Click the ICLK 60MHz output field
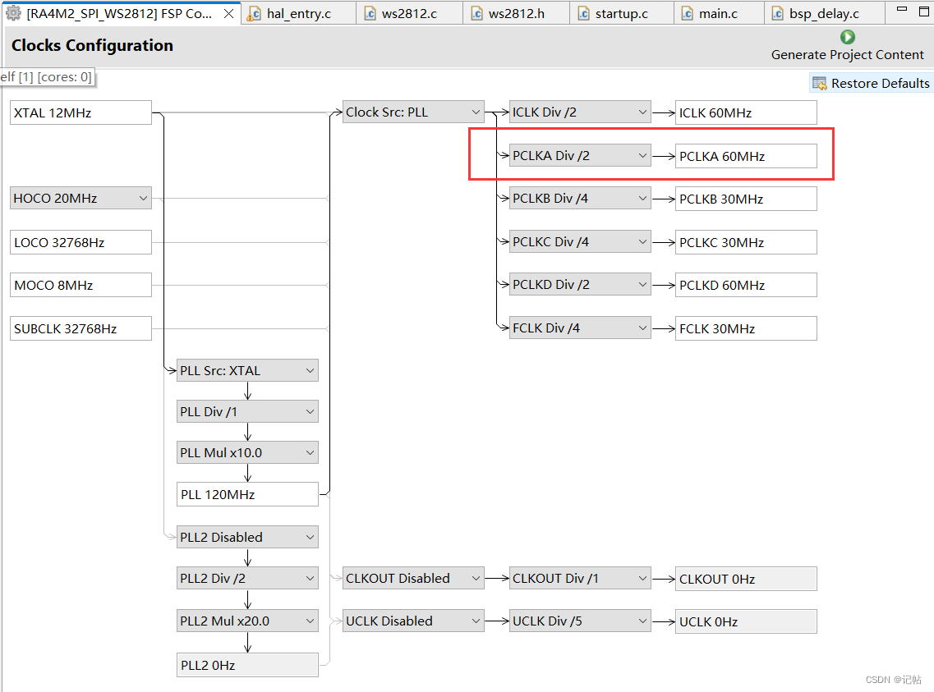Screen dimensions: 934x692 click(x=746, y=112)
